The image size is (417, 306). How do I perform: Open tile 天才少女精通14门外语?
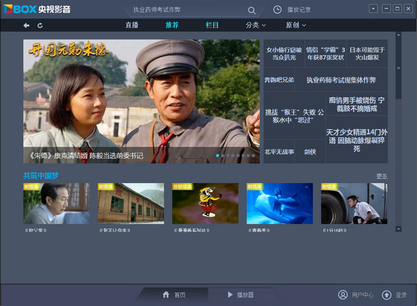point(356,140)
